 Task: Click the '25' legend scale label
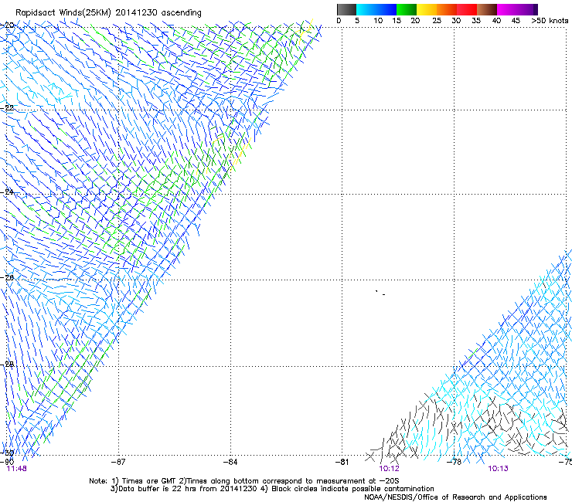click(437, 21)
